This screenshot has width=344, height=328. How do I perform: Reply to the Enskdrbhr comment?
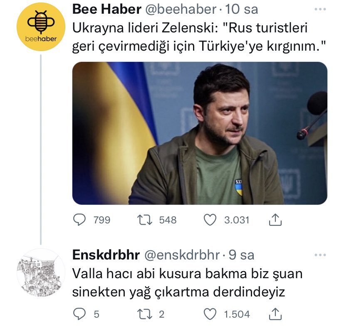[x=79, y=314]
